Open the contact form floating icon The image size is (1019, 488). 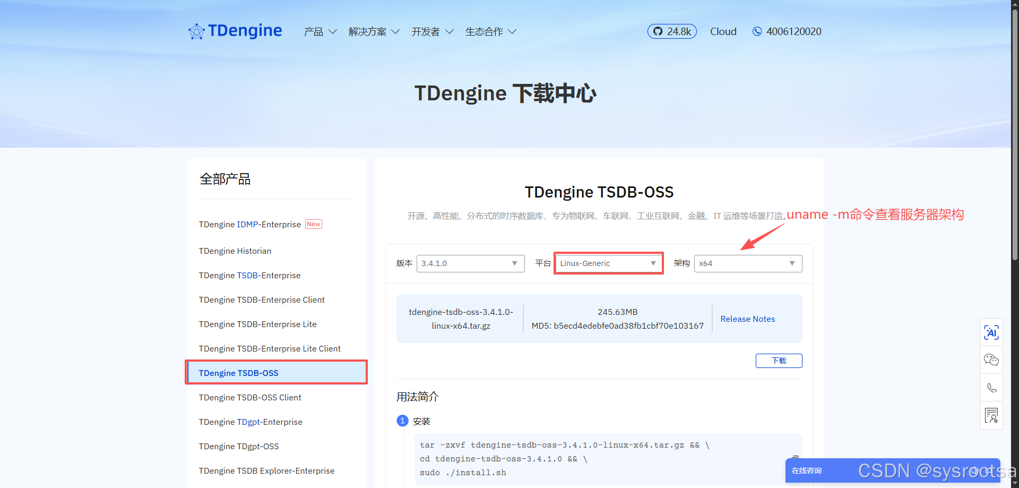click(x=991, y=415)
